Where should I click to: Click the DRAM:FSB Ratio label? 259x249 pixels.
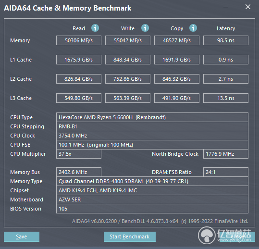(172, 172)
